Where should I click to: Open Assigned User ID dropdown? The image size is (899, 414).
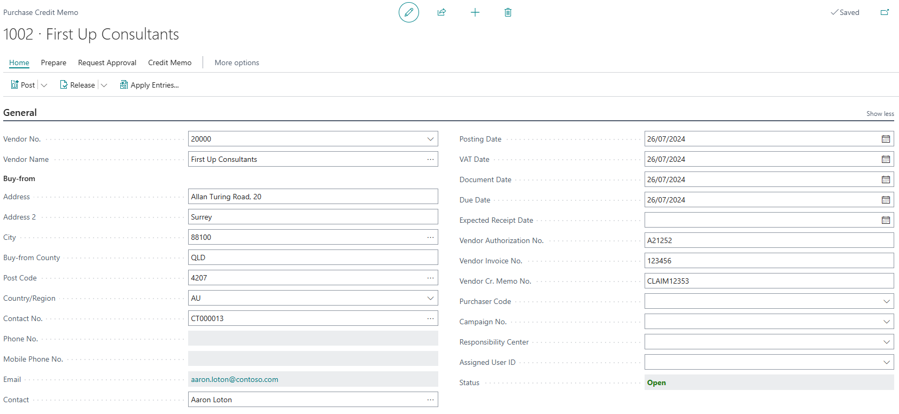(886, 362)
